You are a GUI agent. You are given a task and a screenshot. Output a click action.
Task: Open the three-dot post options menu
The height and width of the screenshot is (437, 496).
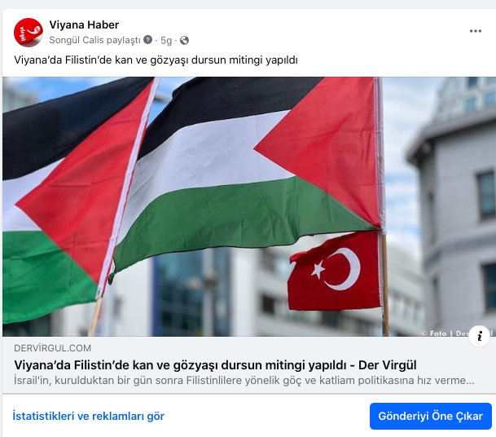pos(476,31)
